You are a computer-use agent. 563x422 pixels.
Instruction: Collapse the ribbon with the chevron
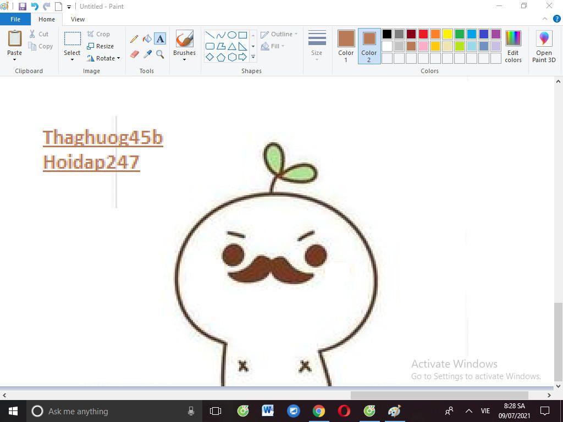click(545, 19)
